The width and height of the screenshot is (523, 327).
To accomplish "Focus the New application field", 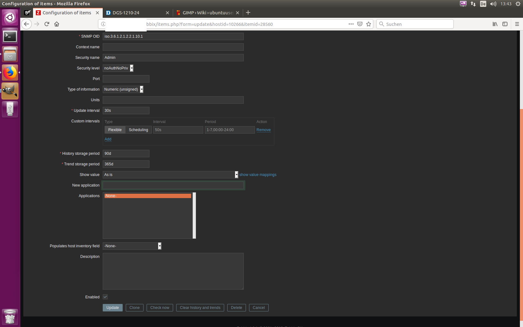I will tap(173, 185).
